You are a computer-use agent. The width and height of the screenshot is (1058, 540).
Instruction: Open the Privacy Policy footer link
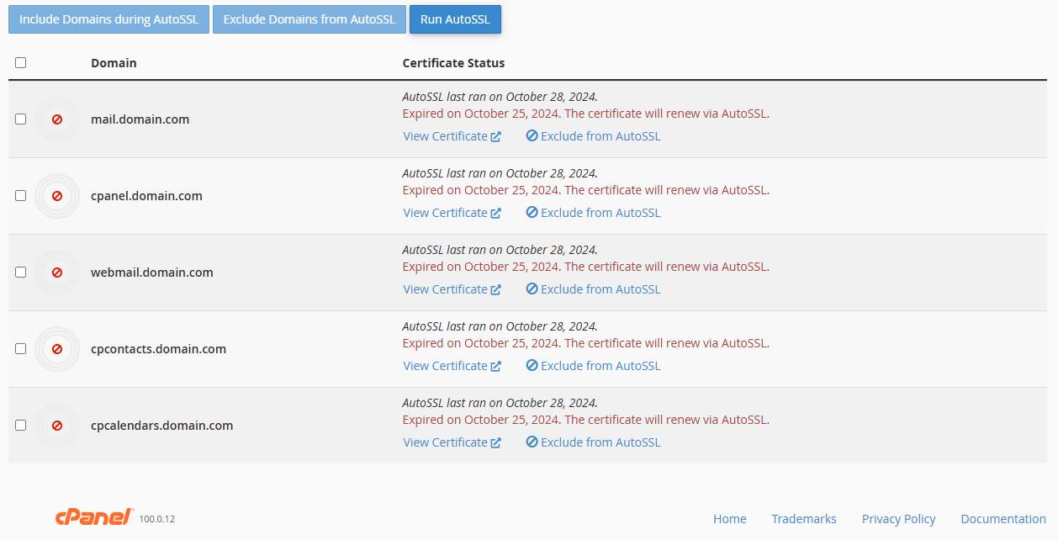898,519
